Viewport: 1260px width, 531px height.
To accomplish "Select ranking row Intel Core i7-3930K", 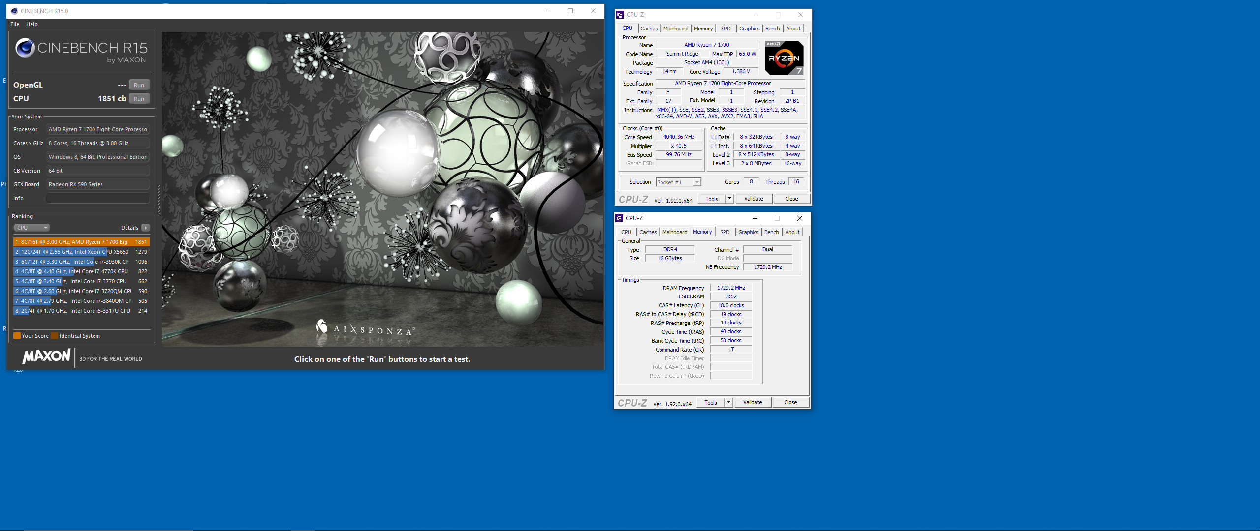I will [x=81, y=262].
